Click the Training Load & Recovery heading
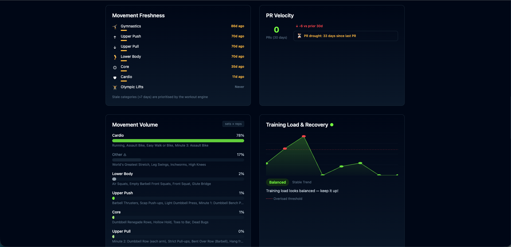511x247 pixels. click(x=297, y=125)
